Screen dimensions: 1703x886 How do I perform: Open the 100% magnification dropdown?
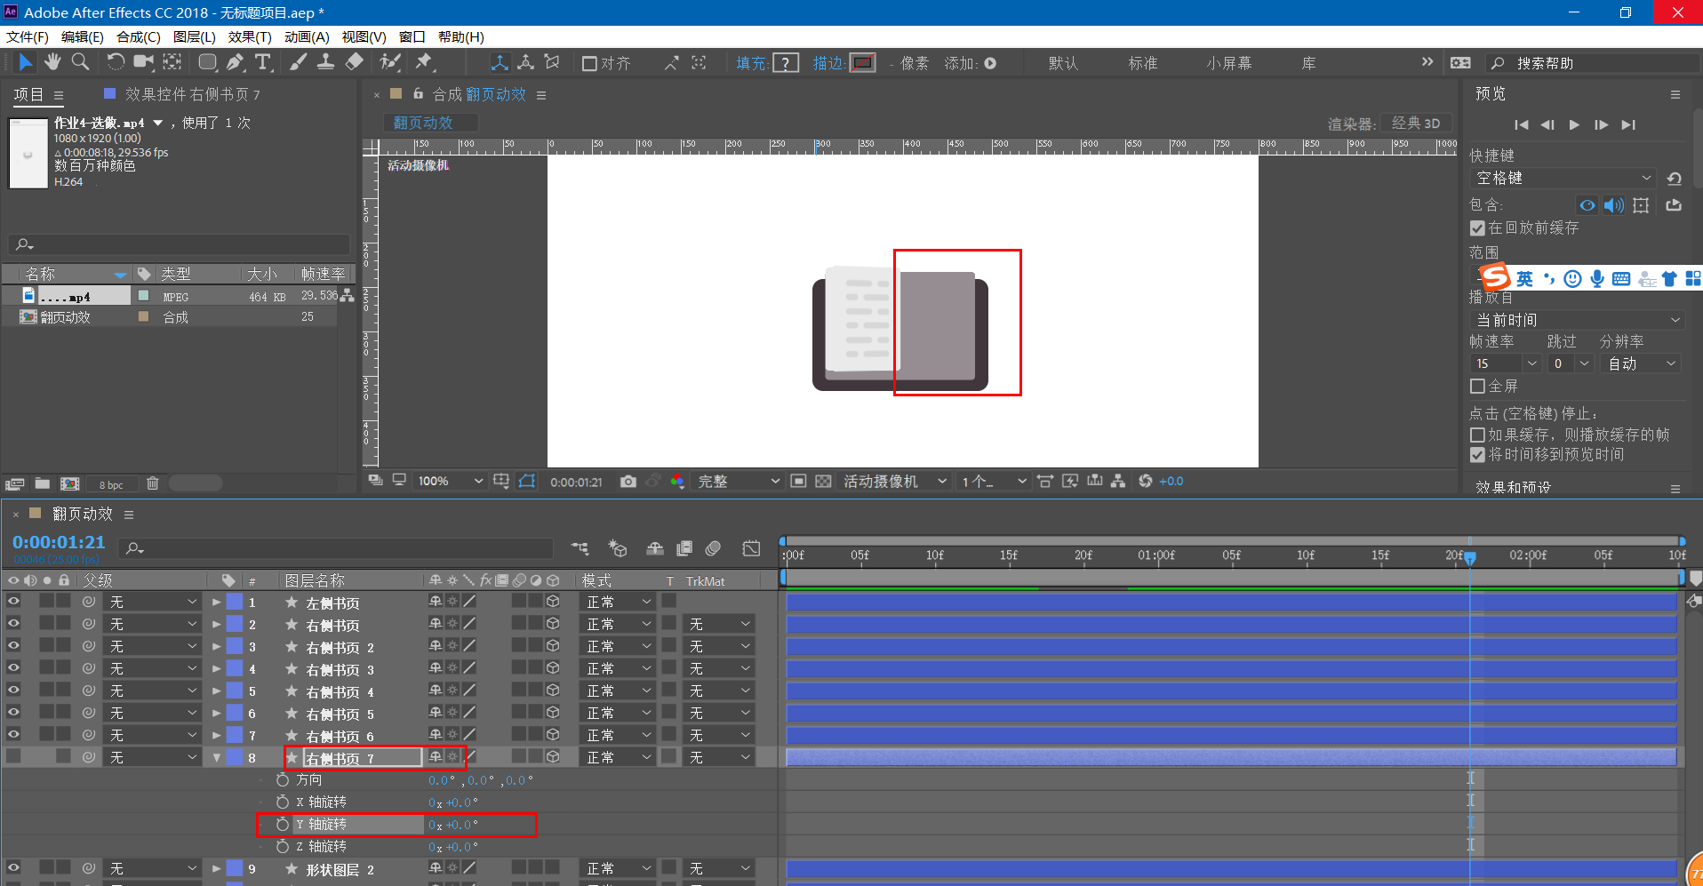click(x=451, y=481)
